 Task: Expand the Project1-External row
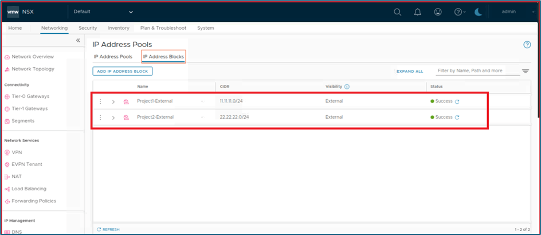tap(113, 101)
